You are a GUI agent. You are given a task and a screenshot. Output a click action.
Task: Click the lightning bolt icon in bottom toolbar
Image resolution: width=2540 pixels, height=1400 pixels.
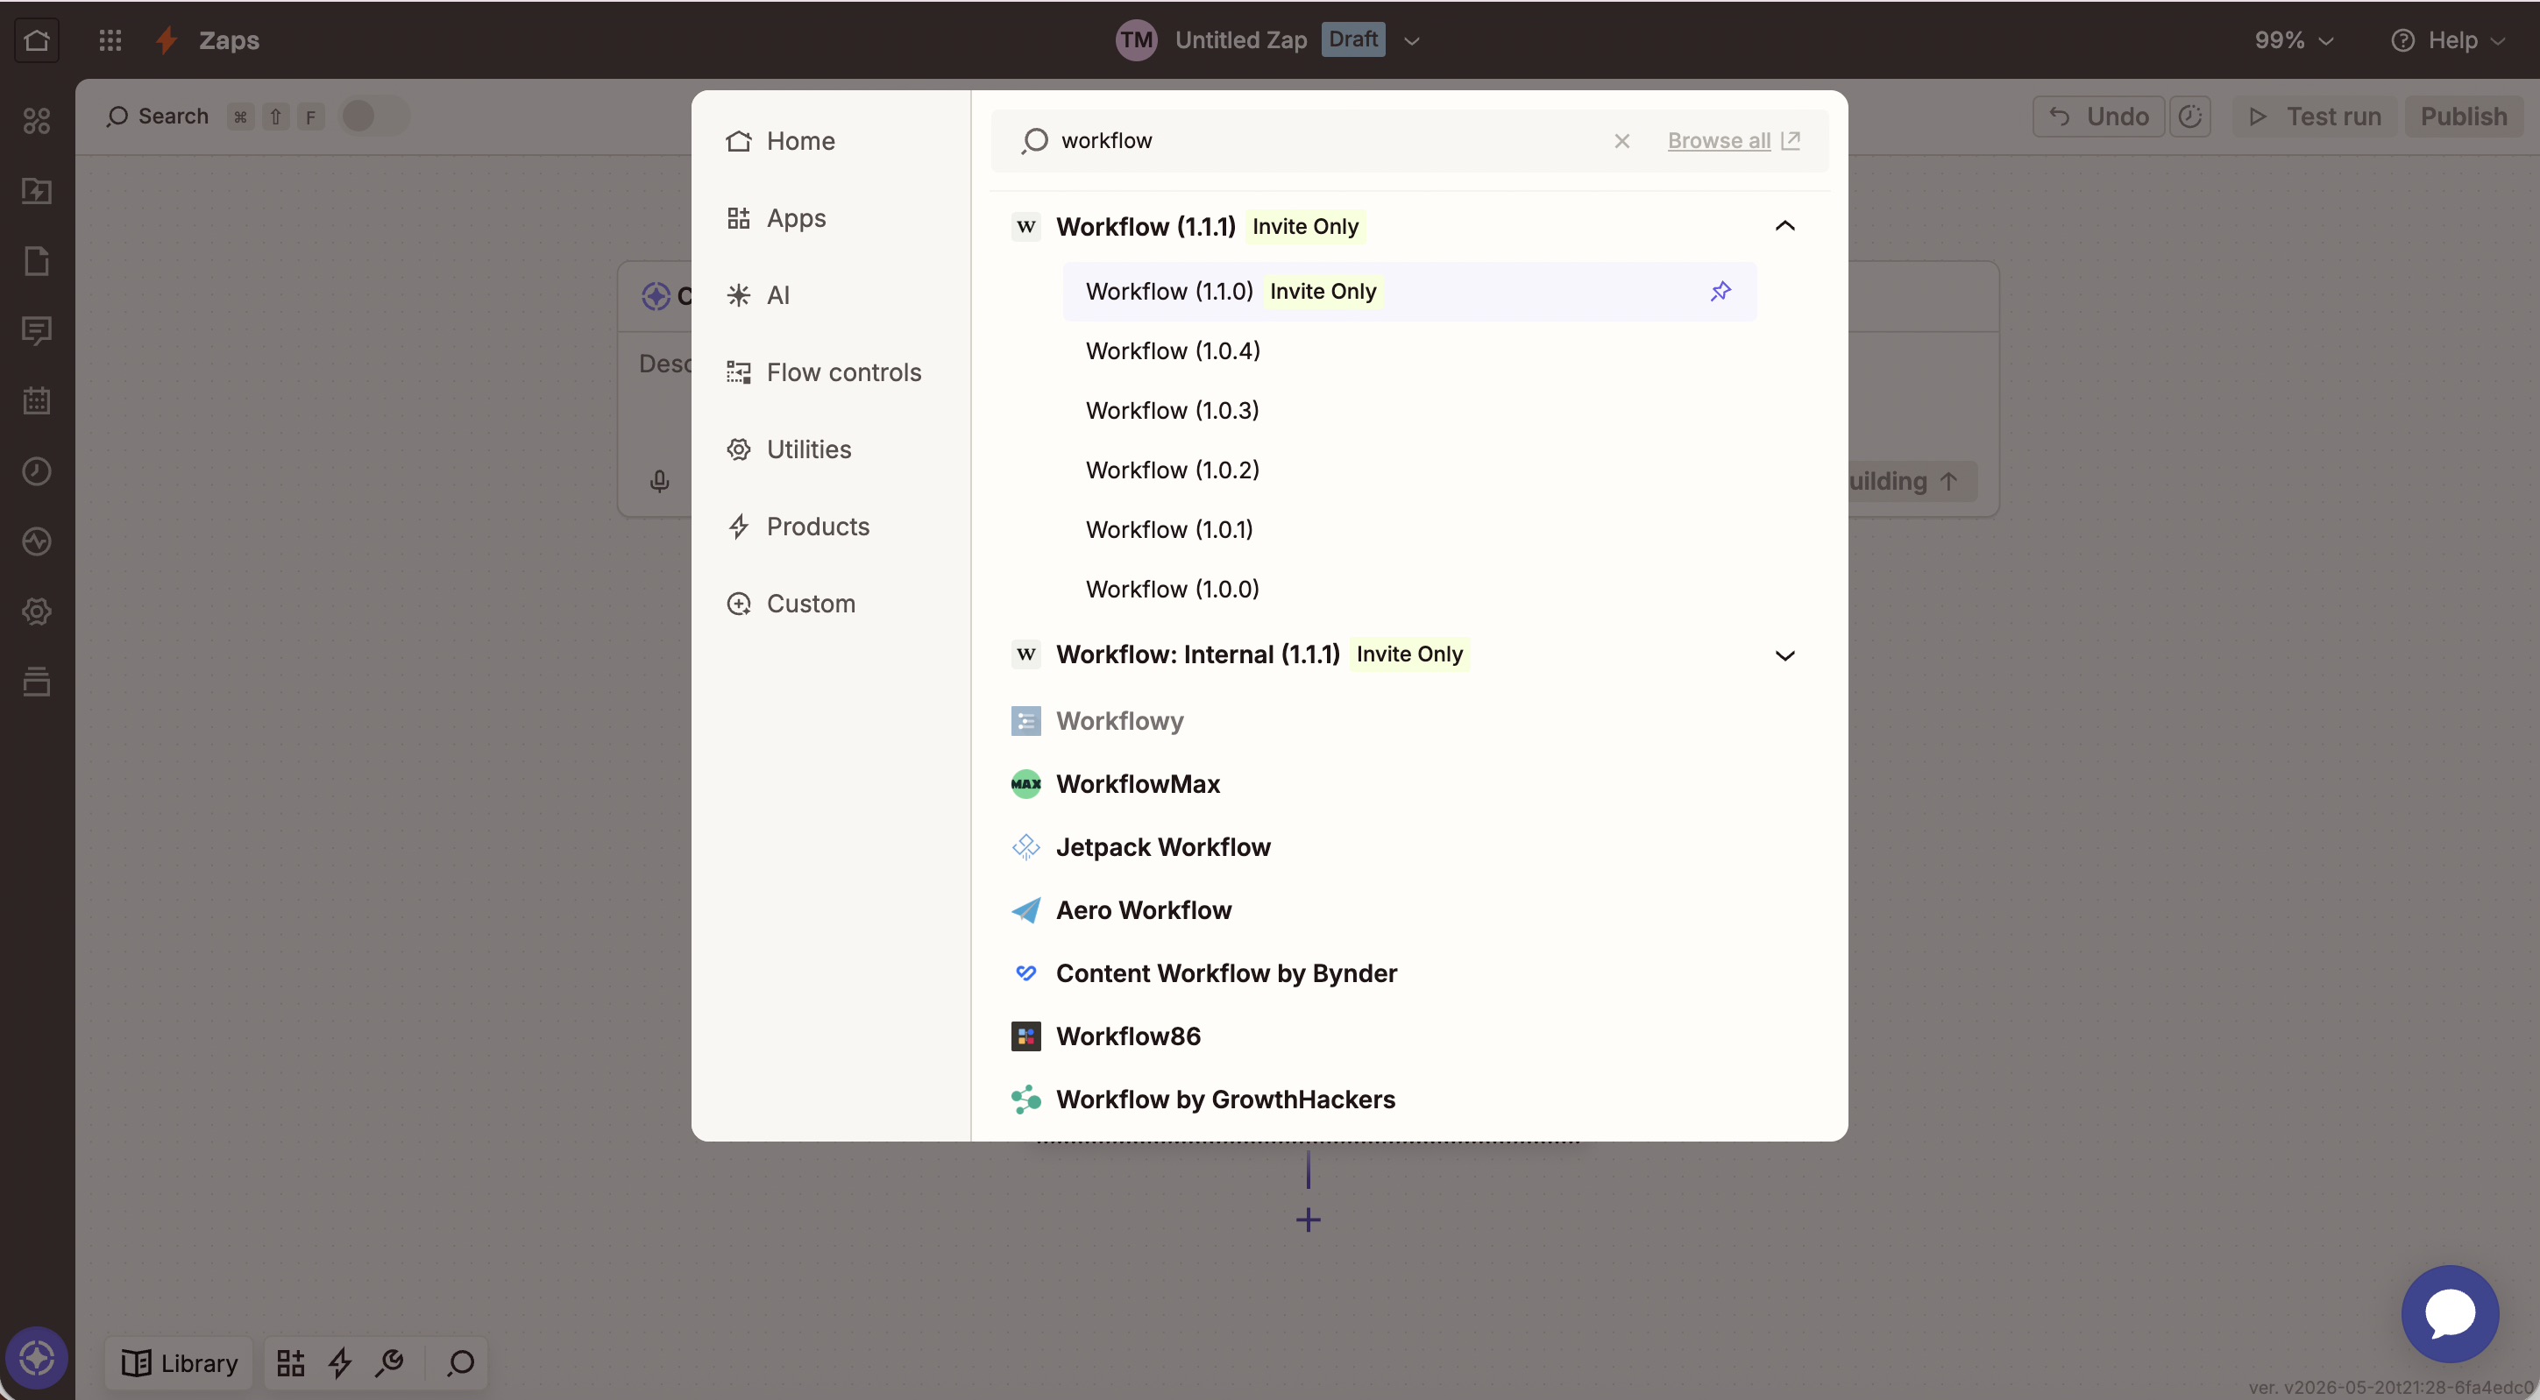pos(340,1363)
